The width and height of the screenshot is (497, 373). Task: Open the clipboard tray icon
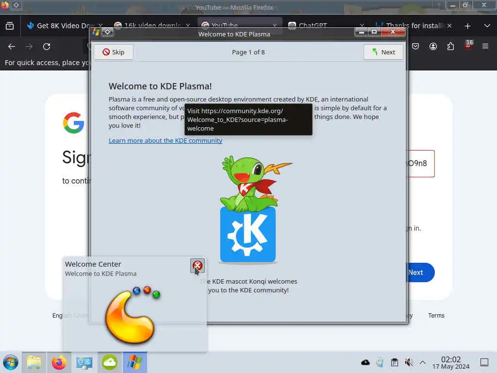point(394,362)
